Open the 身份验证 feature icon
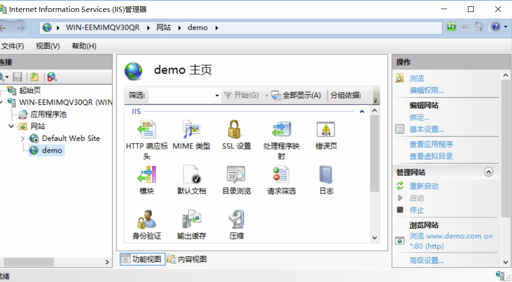This screenshot has width=512, height=282. pyautogui.click(x=147, y=219)
